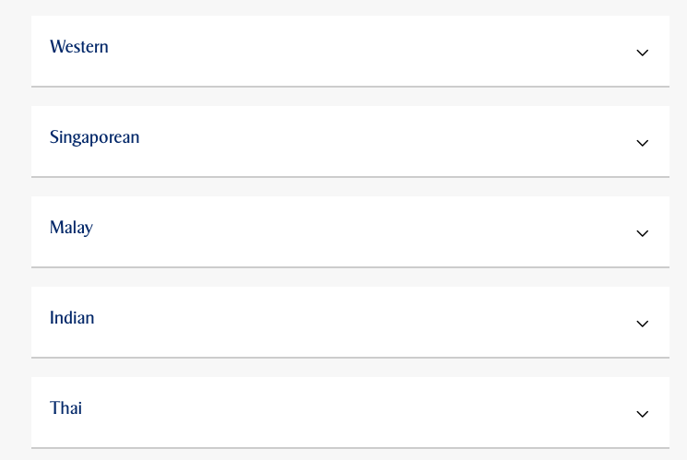Select the Thai heading text
The image size is (687, 460).
[x=65, y=407]
